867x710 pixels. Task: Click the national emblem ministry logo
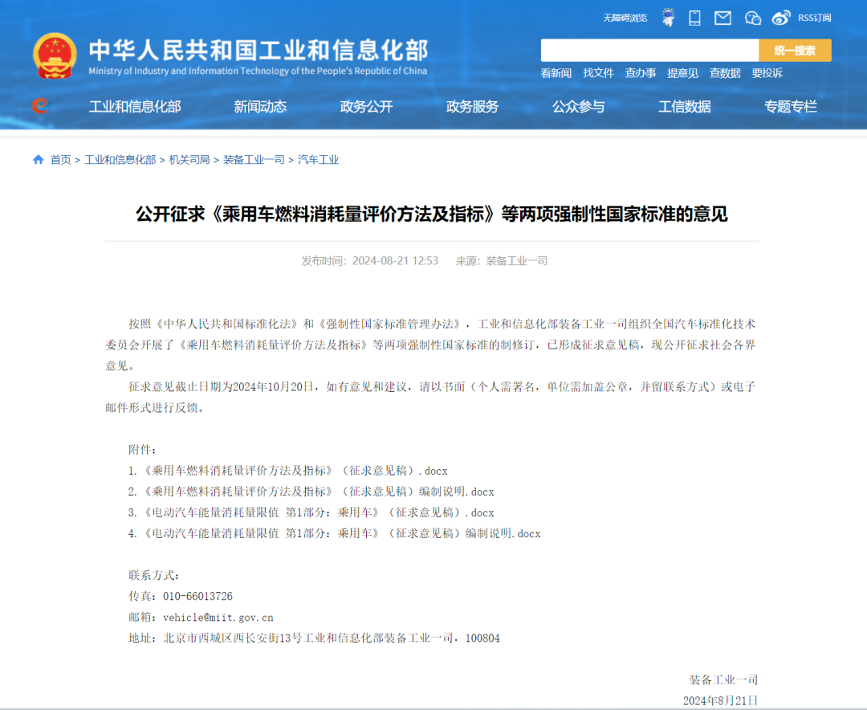[x=55, y=53]
